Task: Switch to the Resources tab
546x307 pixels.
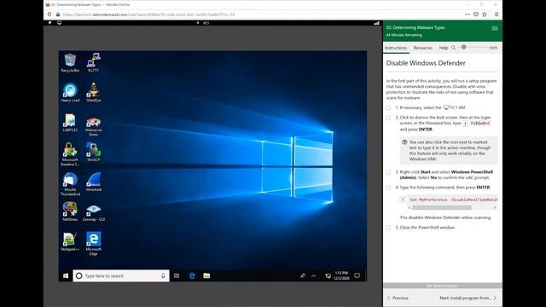Action: click(x=423, y=48)
